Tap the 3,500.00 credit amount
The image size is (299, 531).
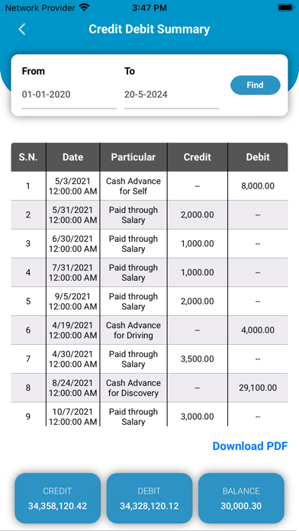tap(198, 359)
